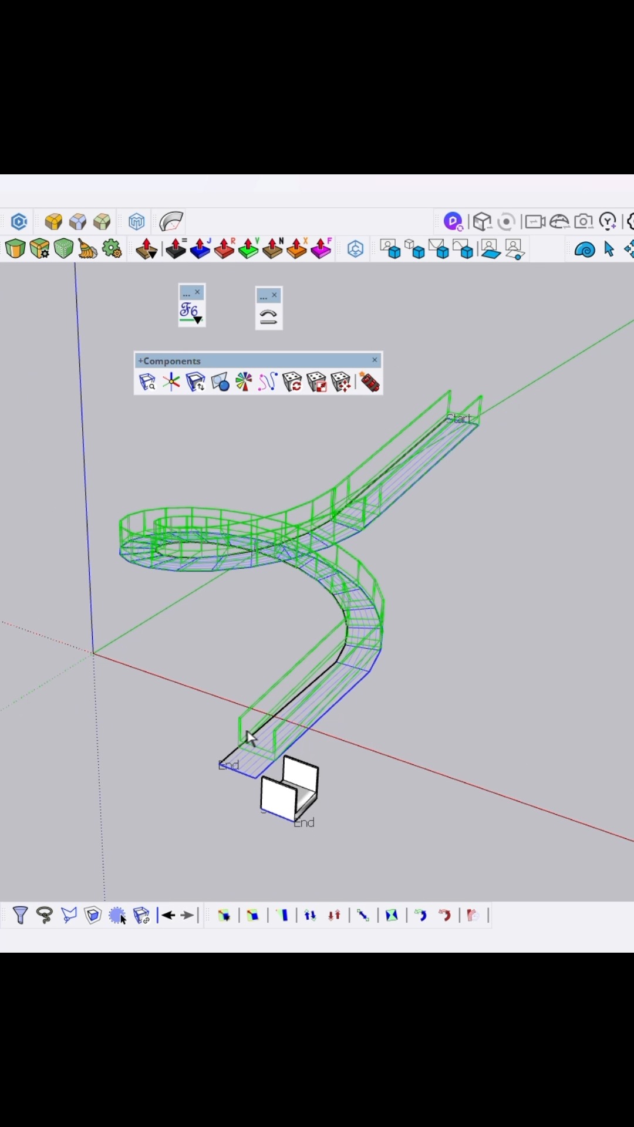This screenshot has height=1127, width=634.
Task: Click the colored axes icon in Components
Action: coord(171,383)
